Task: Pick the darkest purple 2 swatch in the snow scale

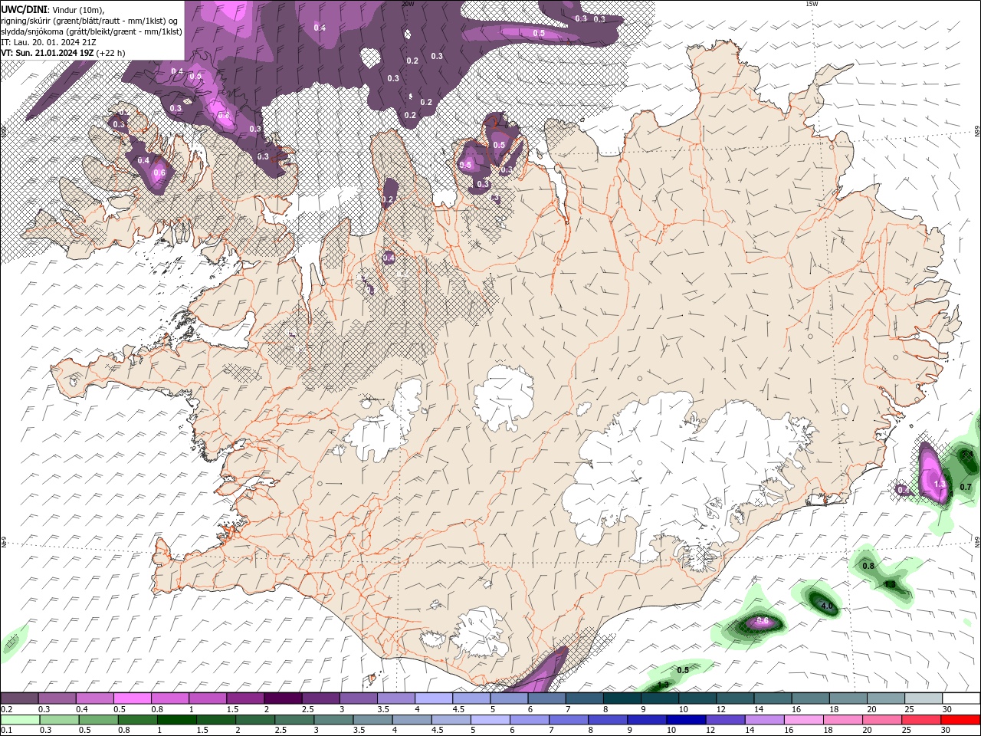Action: pyautogui.click(x=282, y=698)
